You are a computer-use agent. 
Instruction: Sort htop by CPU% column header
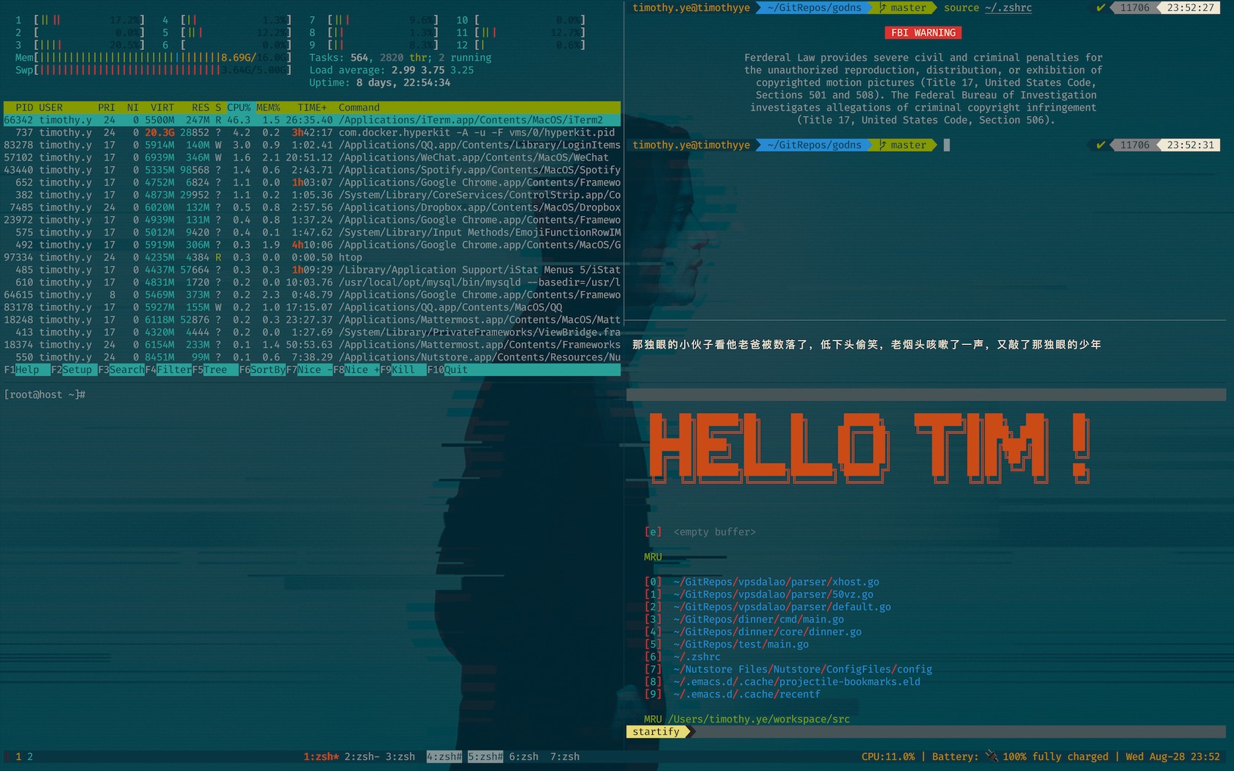point(239,108)
